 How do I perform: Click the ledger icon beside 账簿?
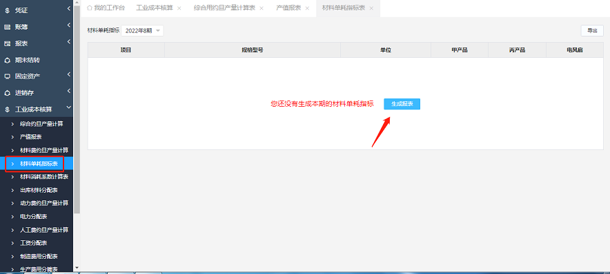(x=7, y=27)
